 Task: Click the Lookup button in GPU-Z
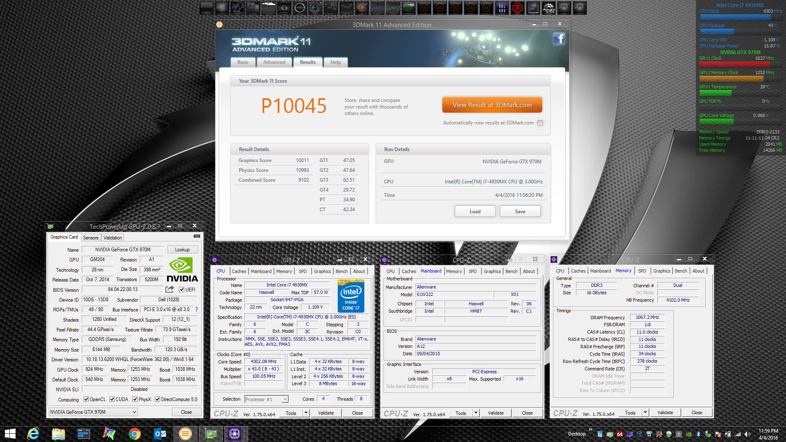tap(182, 250)
